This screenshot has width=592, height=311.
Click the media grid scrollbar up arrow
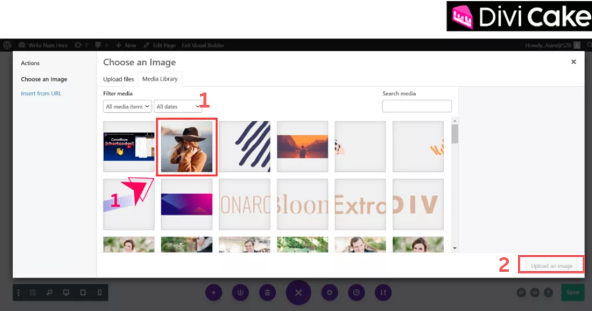click(x=454, y=121)
